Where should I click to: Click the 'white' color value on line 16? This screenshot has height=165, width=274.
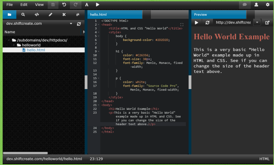pos(140,82)
